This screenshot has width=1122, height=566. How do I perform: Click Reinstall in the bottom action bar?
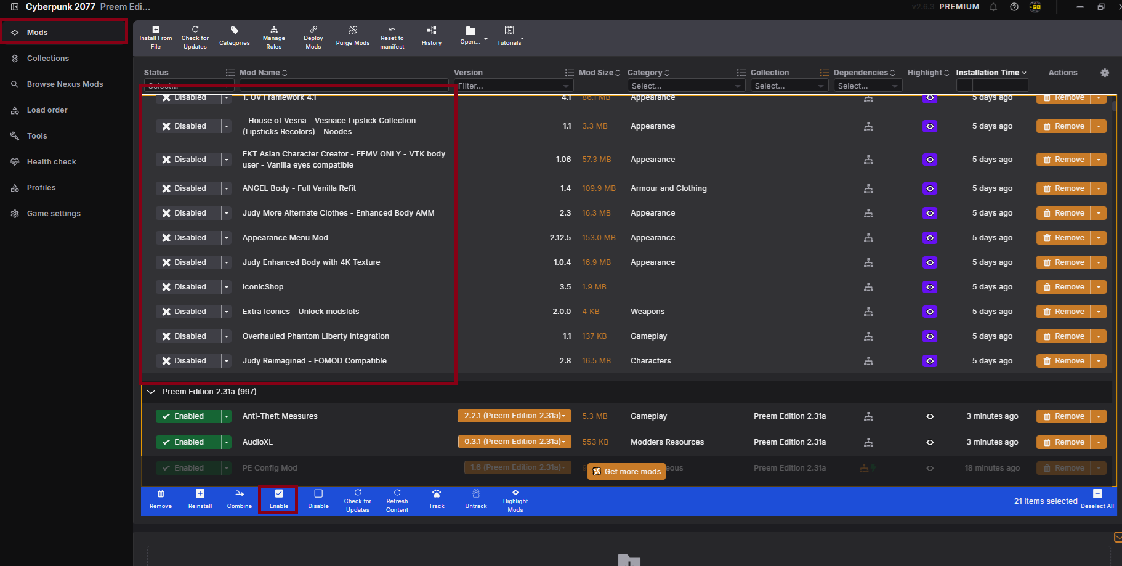[200, 499]
